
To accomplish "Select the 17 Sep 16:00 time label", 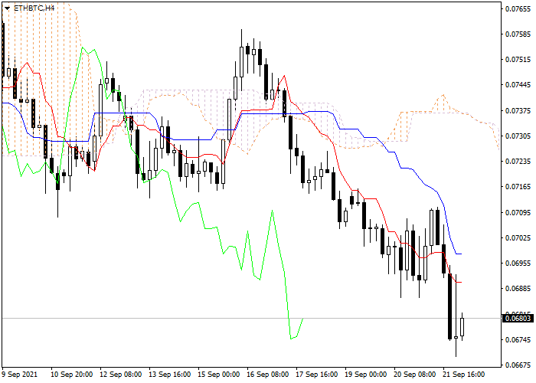I will click(x=317, y=375).
